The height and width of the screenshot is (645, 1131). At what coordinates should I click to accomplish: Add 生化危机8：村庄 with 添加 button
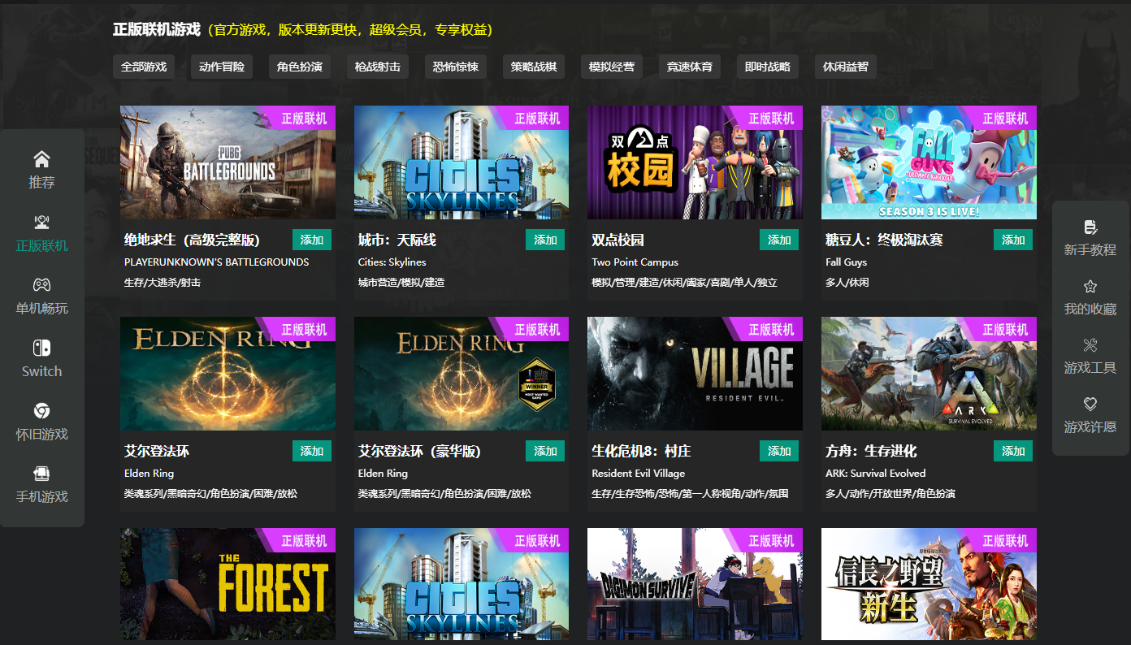coord(779,451)
